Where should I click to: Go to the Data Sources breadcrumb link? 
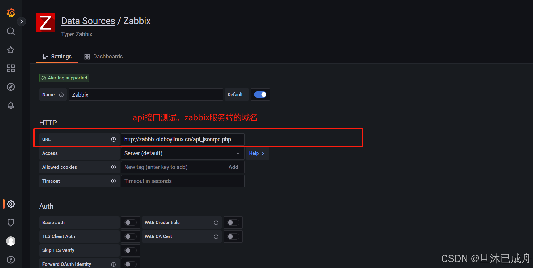pyautogui.click(x=88, y=21)
